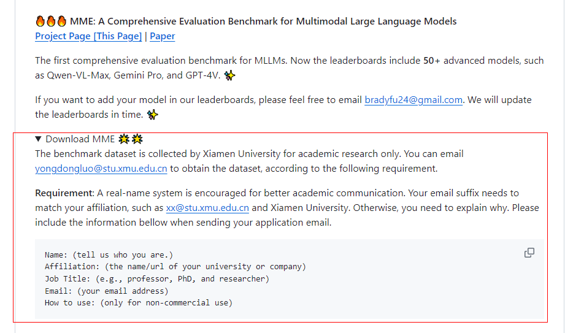The height and width of the screenshot is (333, 565).
Task: Click the 'How to use' code line
Action: tap(139, 303)
